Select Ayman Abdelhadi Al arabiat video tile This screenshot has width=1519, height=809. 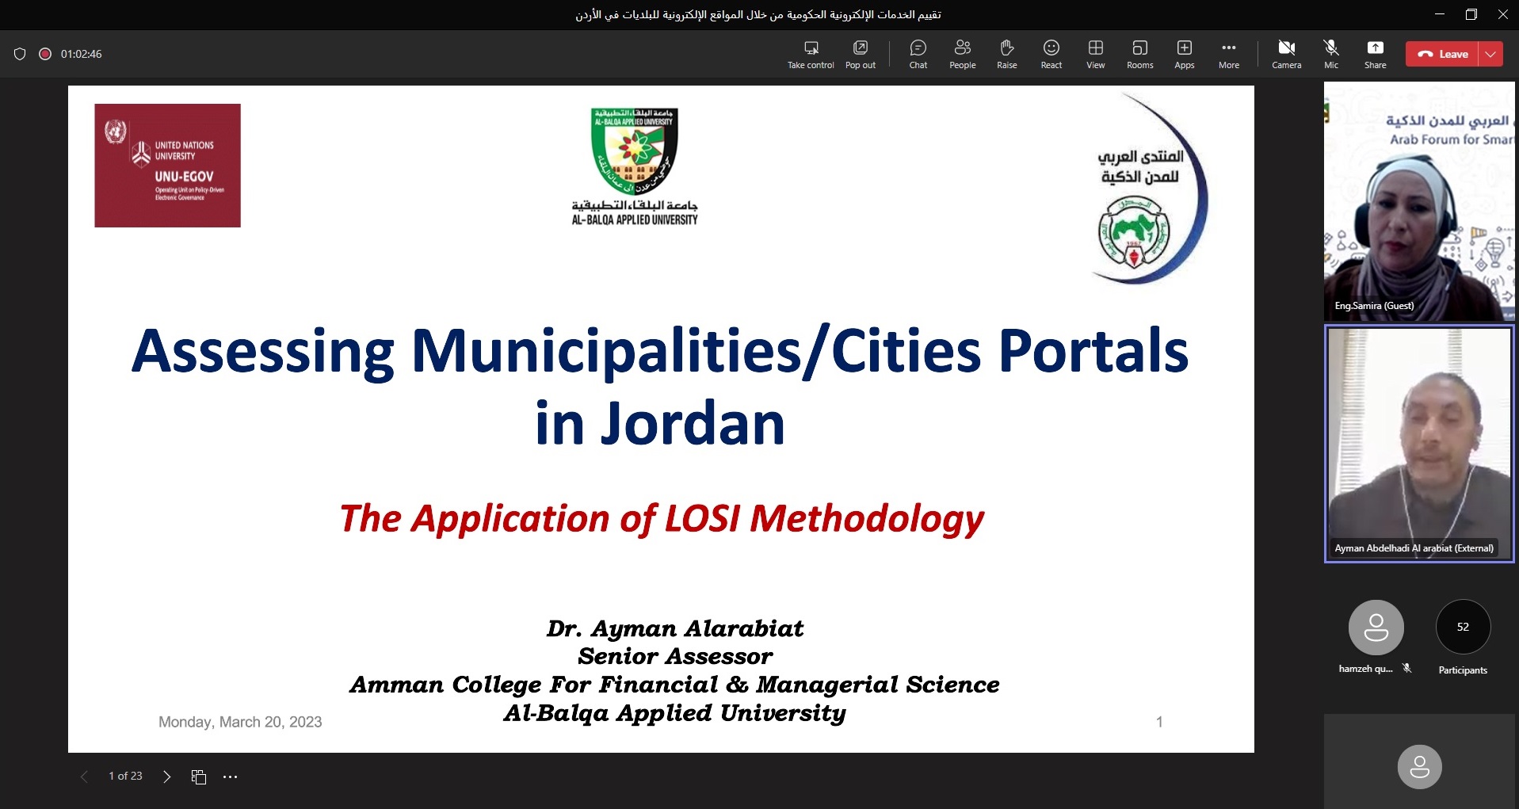tap(1419, 444)
